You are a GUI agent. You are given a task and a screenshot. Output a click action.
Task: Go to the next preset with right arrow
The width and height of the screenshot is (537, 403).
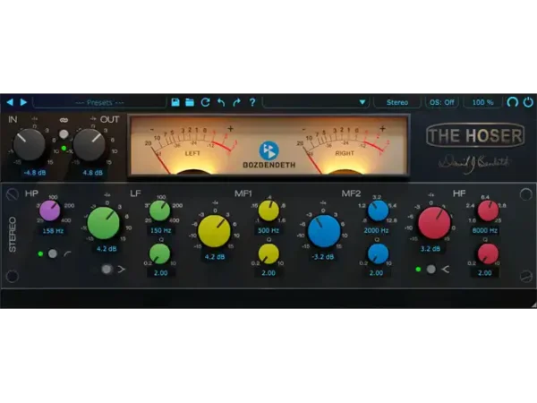pos(23,102)
